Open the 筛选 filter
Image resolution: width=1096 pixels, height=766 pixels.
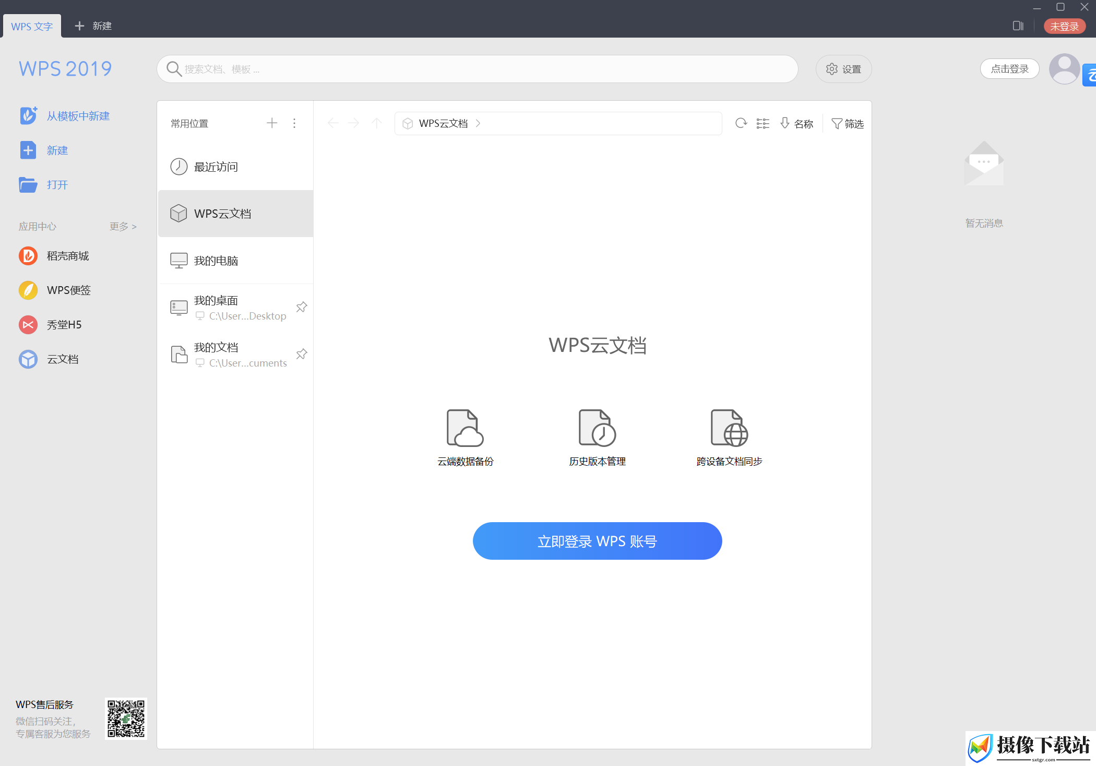pyautogui.click(x=847, y=123)
